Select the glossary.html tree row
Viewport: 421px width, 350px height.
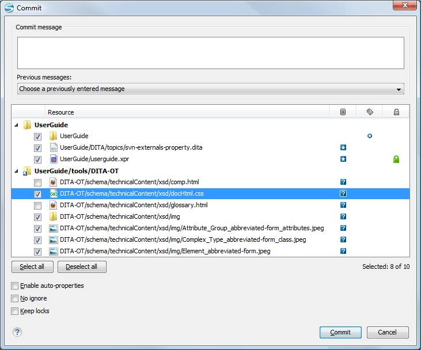[x=134, y=206]
